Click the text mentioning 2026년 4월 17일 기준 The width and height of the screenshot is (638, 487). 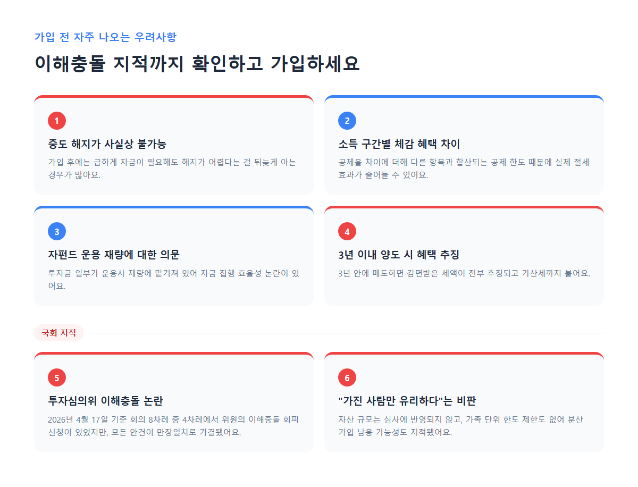[173, 425]
